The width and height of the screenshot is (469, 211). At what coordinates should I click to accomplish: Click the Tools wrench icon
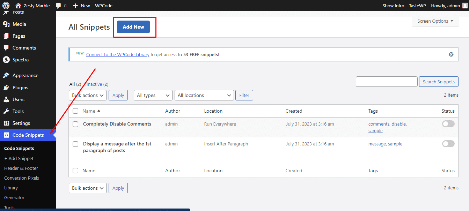click(x=6, y=111)
